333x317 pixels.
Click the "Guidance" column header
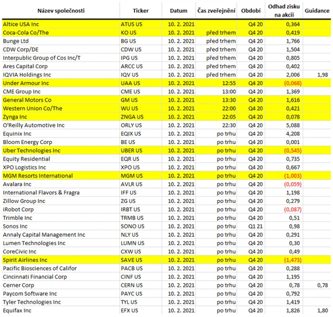coord(317,10)
